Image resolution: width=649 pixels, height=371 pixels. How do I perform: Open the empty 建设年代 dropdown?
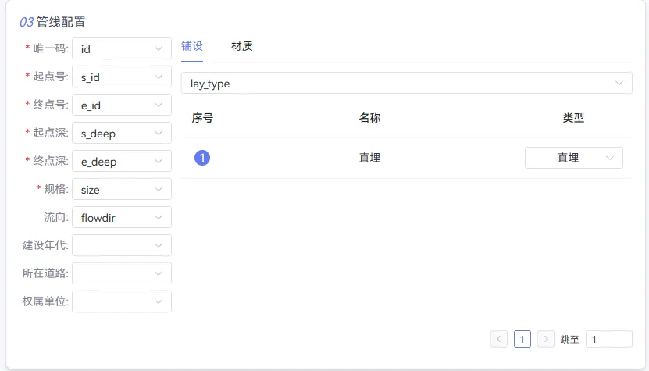click(x=122, y=246)
